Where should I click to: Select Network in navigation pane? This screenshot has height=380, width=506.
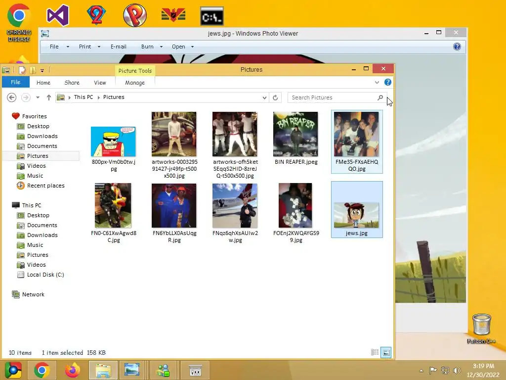click(x=33, y=294)
